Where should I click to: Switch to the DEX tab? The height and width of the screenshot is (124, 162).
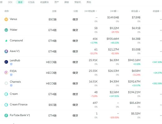tap(10, 2)
